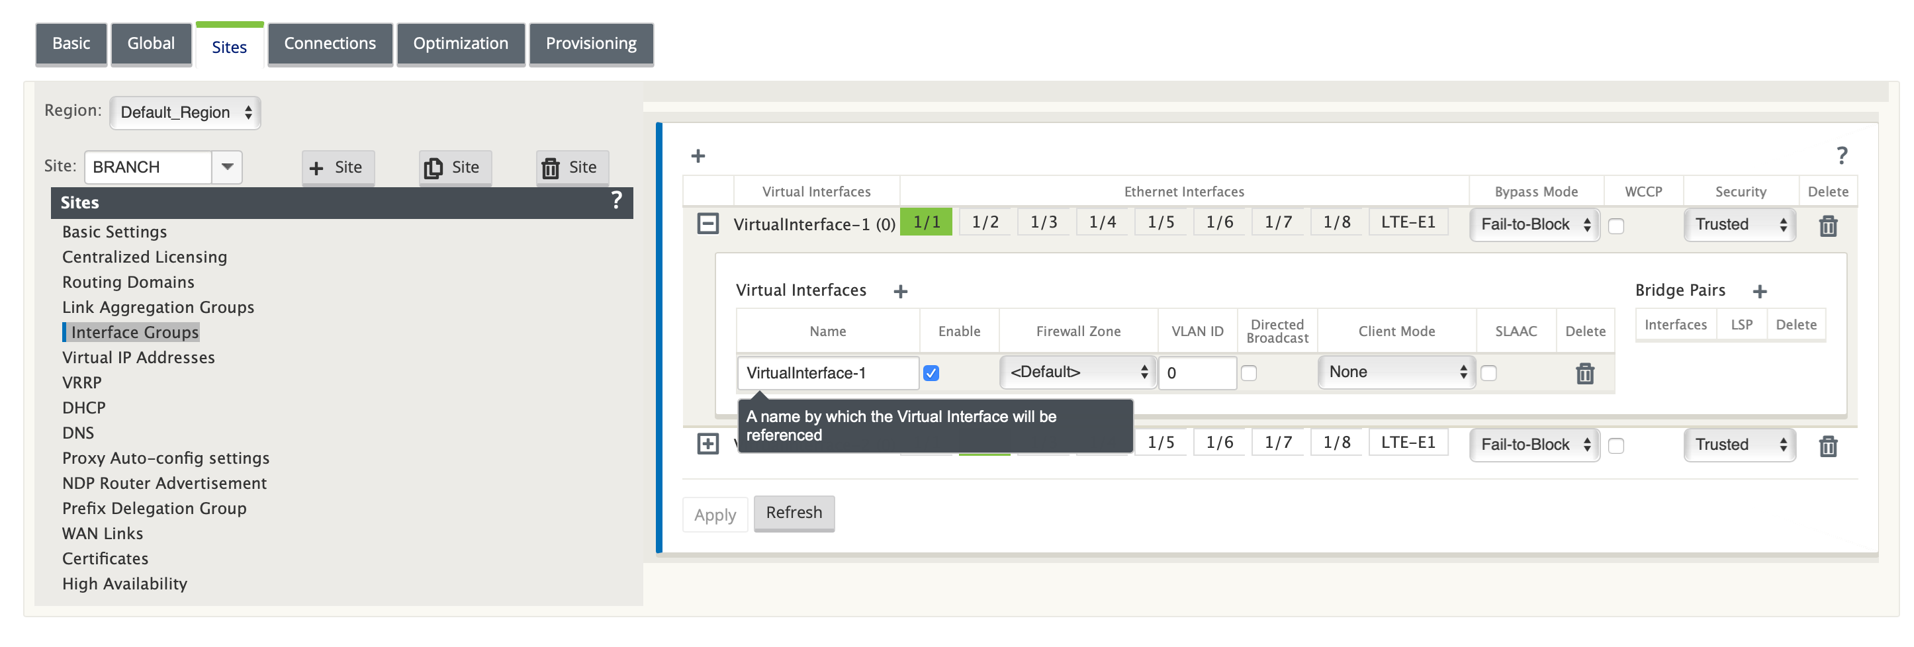Switch to the Connections tab
The width and height of the screenshot is (1914, 647).
point(330,44)
